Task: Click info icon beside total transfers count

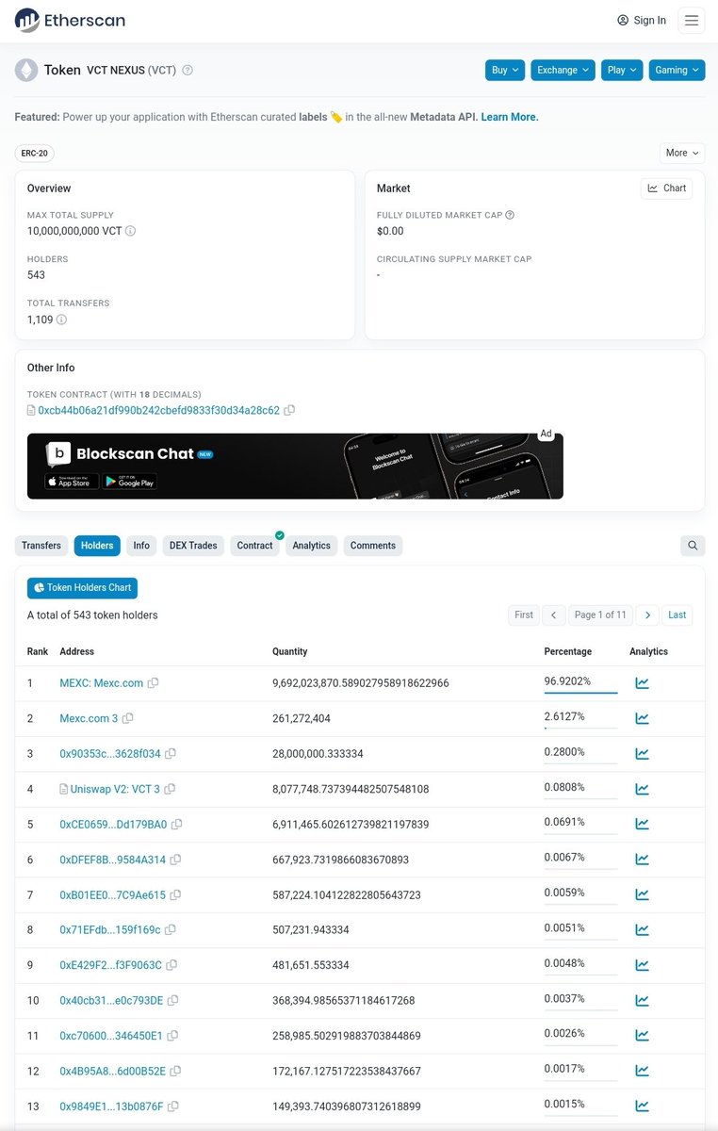Action: point(61,320)
